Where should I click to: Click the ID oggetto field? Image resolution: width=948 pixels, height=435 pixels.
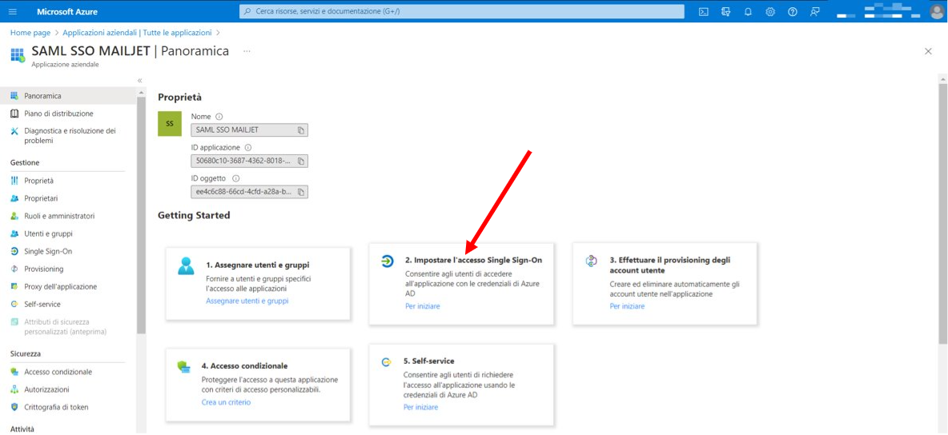click(x=249, y=192)
